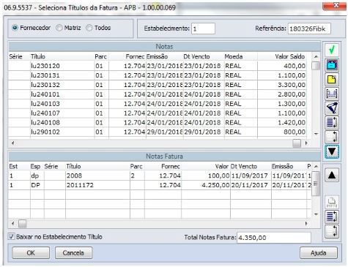This screenshot has width=348, height=267.
Task: Click Emissão column header in Notas Fatura
Action: pos(282,166)
